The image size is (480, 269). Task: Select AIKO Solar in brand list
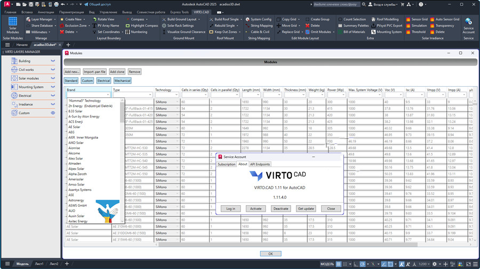[76, 142]
